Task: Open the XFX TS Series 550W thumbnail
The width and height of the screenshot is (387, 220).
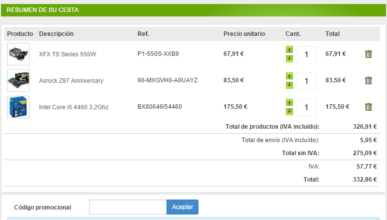Action: click(18, 54)
